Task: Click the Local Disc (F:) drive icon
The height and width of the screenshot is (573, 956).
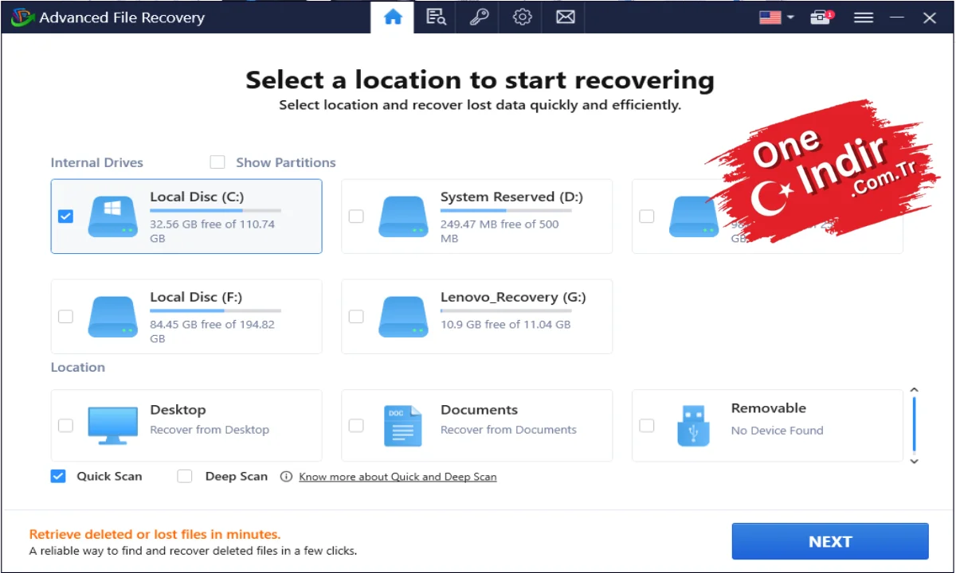Action: (x=112, y=317)
